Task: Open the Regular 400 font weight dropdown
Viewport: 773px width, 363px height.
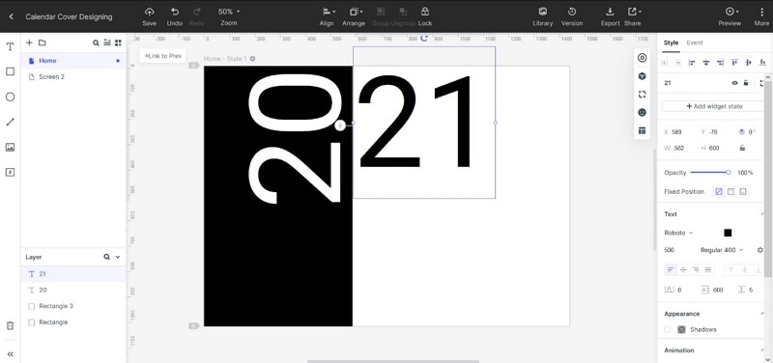Action: [x=722, y=250]
